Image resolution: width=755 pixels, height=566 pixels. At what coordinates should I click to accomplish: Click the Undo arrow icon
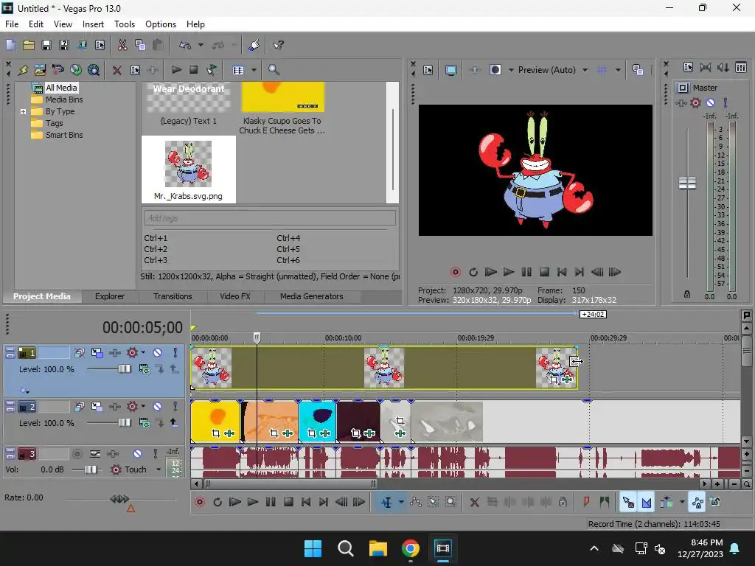tap(185, 45)
